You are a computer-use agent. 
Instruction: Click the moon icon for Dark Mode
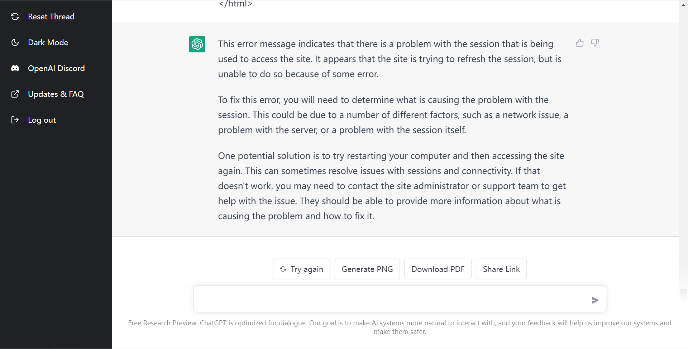click(x=15, y=42)
